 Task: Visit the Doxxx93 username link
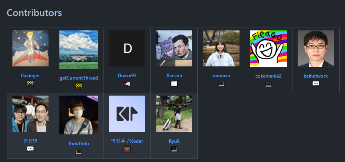click(127, 76)
